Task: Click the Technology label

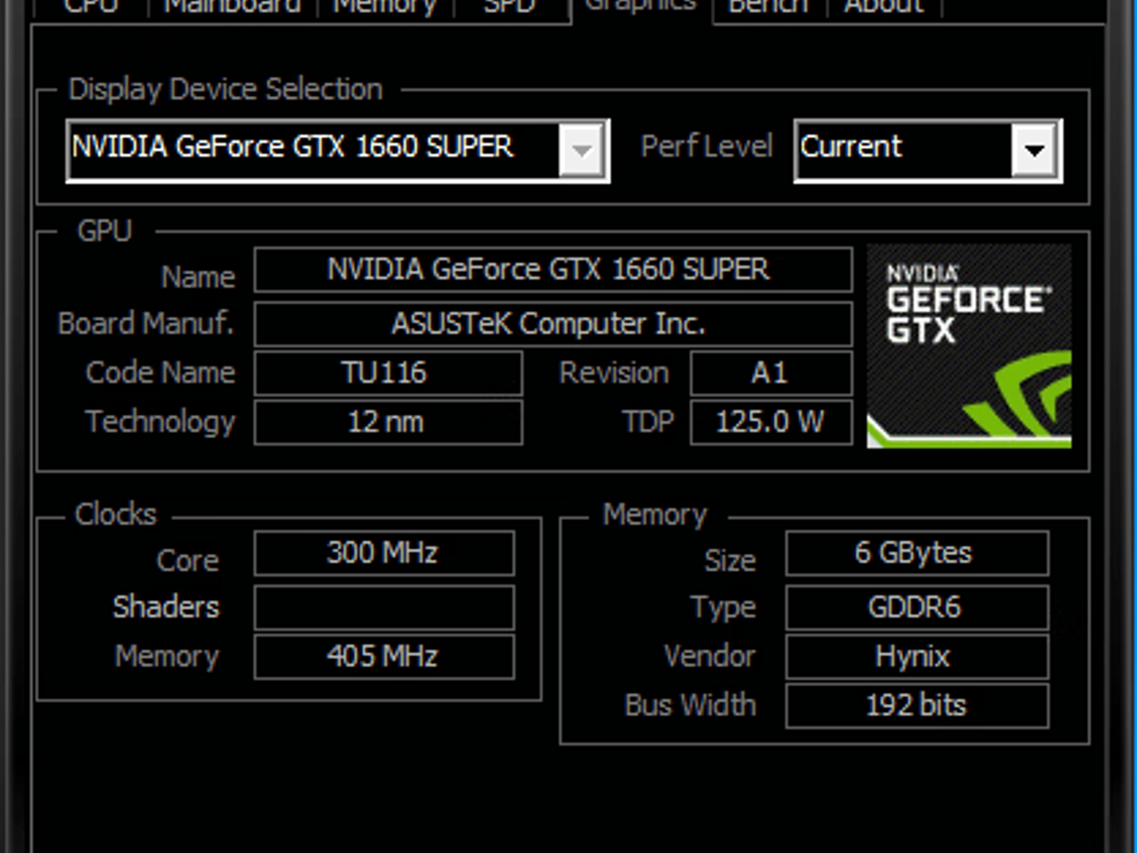Action: pyautogui.click(x=160, y=422)
